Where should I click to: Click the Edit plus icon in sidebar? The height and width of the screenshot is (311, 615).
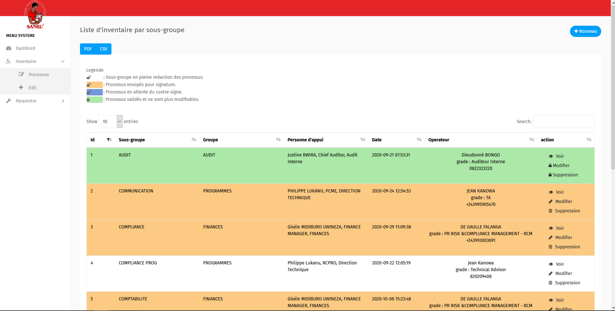click(21, 87)
